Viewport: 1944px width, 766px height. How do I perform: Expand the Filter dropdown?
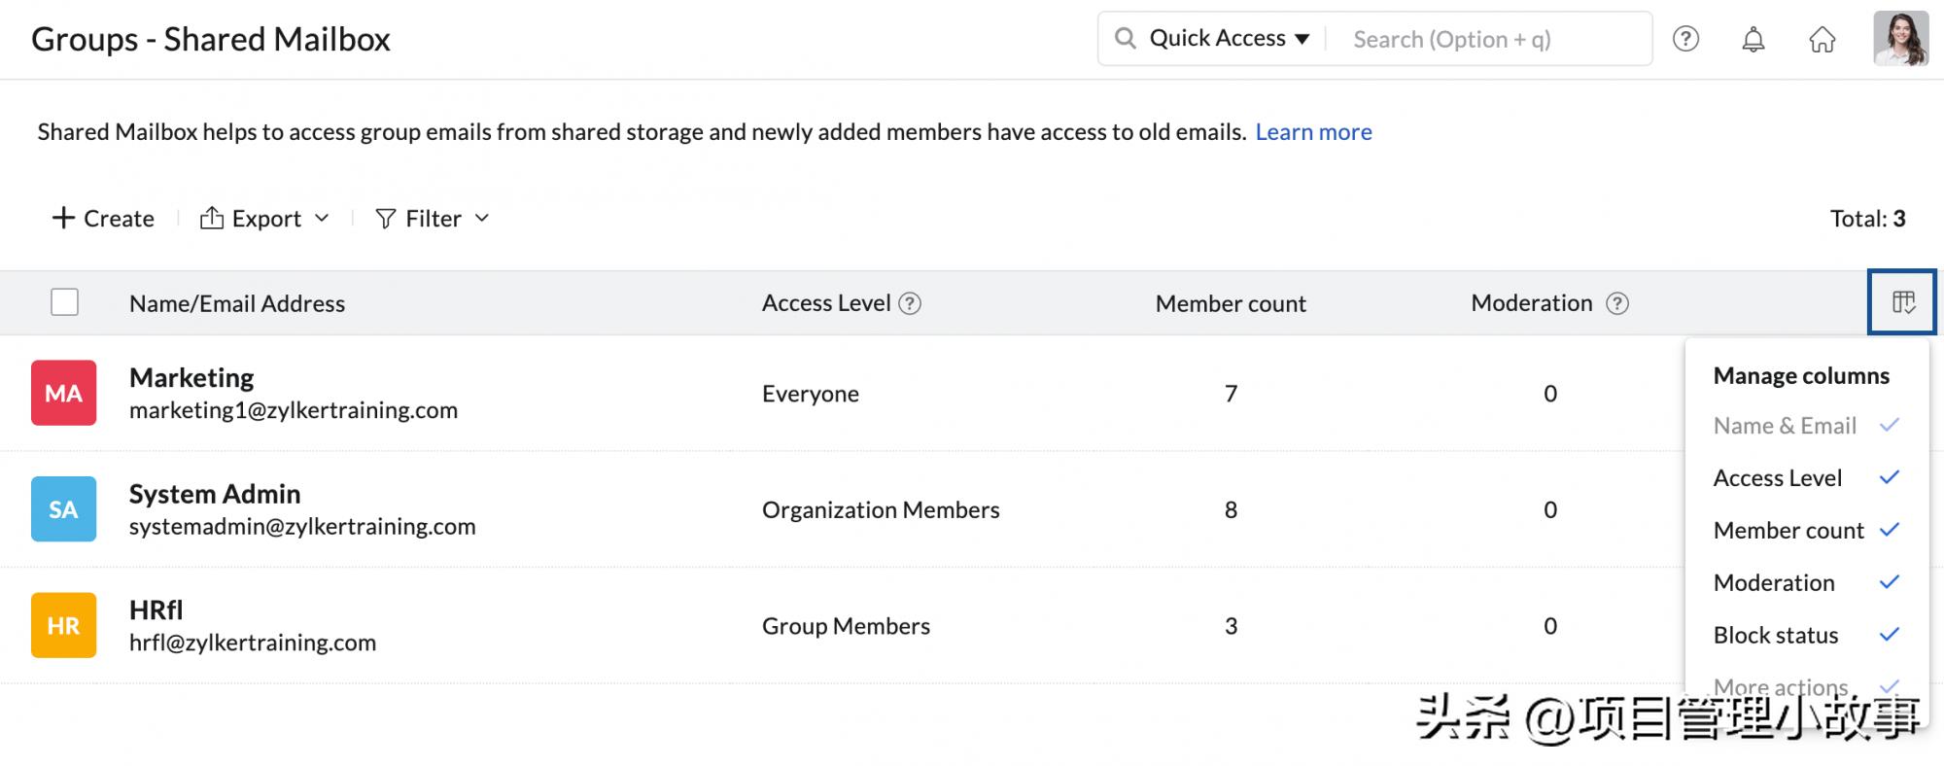[433, 219]
